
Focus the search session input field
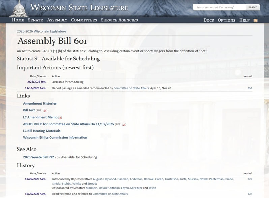tap(219, 7)
